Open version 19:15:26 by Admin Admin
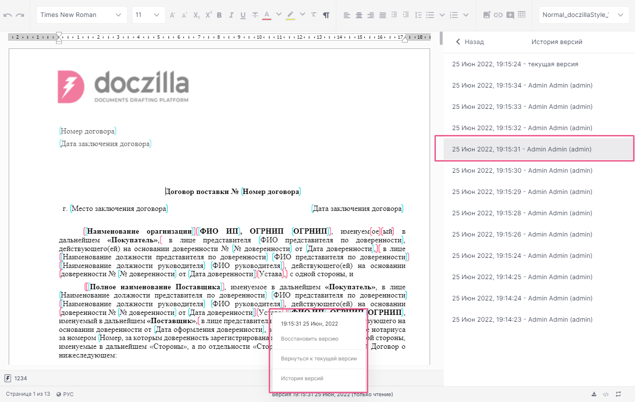 pyautogui.click(x=539, y=235)
